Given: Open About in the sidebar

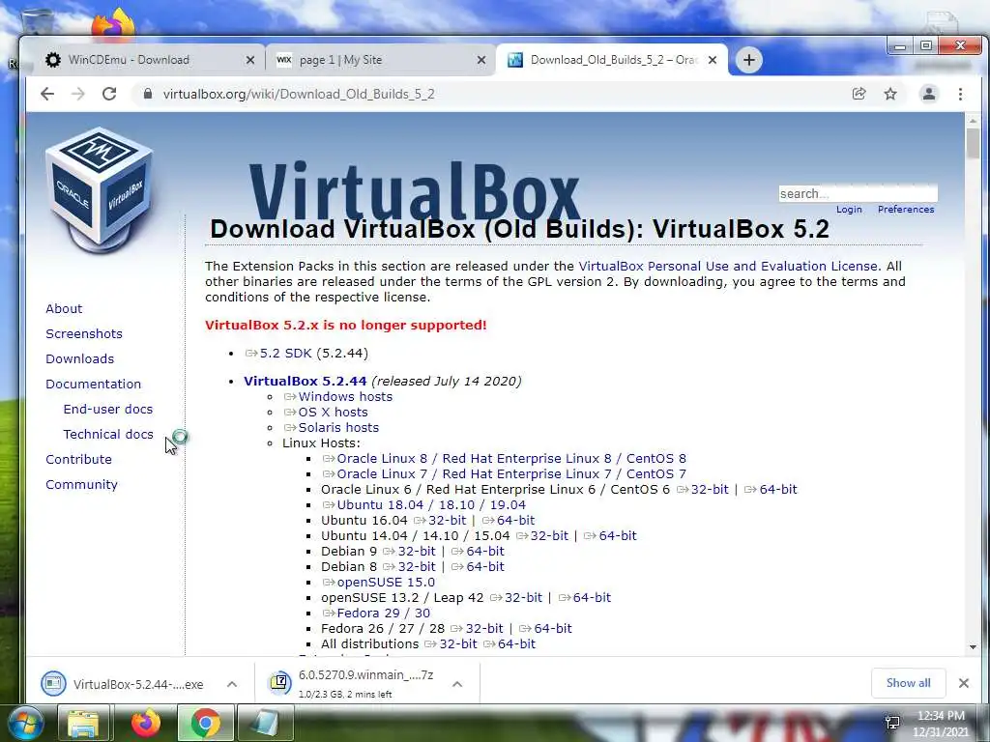Looking at the screenshot, I should (64, 308).
